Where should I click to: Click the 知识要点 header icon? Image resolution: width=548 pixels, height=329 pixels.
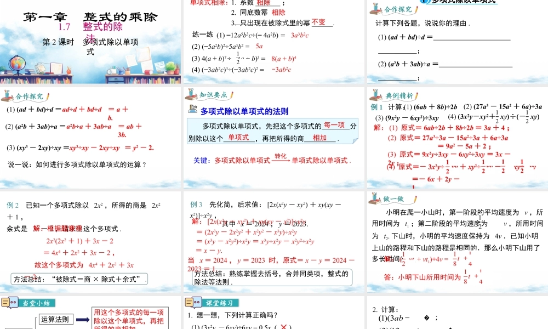point(191,95)
